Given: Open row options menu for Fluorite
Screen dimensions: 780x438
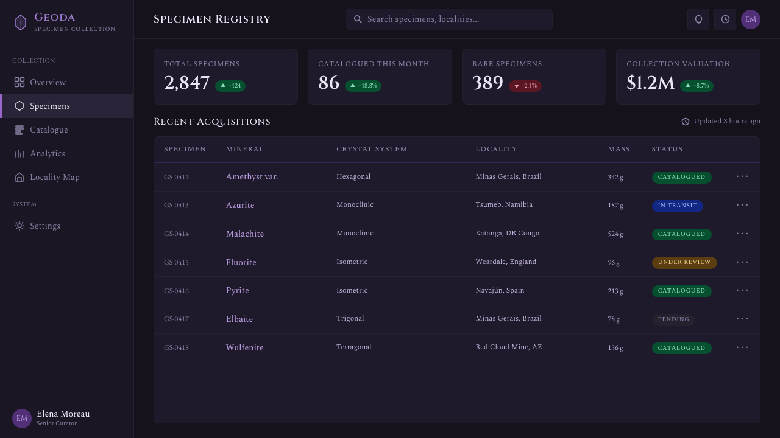Looking at the screenshot, I should click(x=742, y=262).
